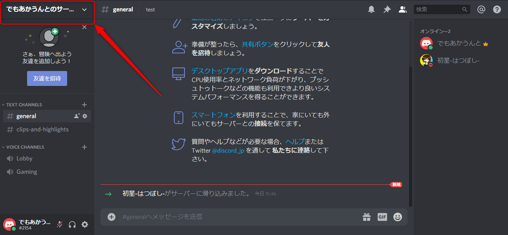Open help question mark icon

497,9
